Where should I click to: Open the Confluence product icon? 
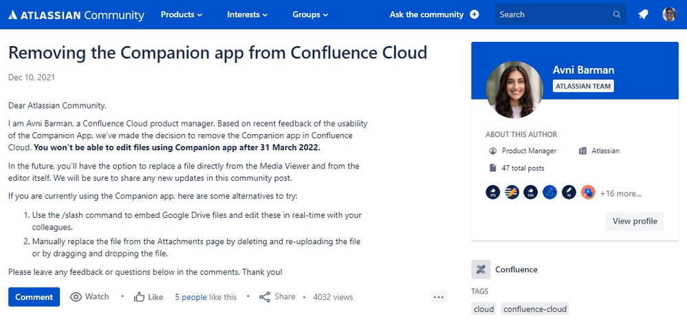tap(481, 269)
